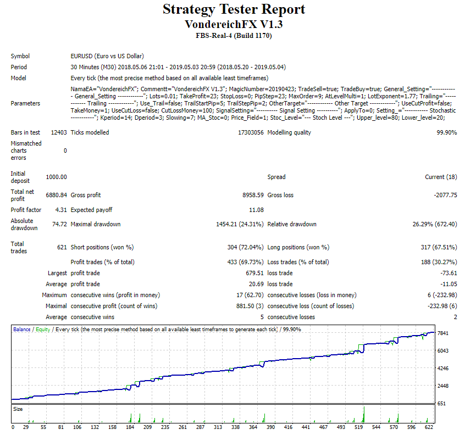Click the consecutive losses value "6 (-232.98)"
465x435 pixels.
[442, 295]
